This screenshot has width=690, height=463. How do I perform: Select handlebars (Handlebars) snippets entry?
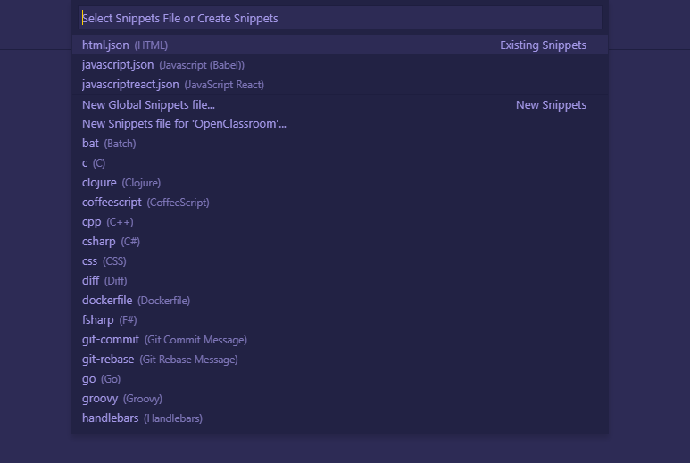pos(142,418)
